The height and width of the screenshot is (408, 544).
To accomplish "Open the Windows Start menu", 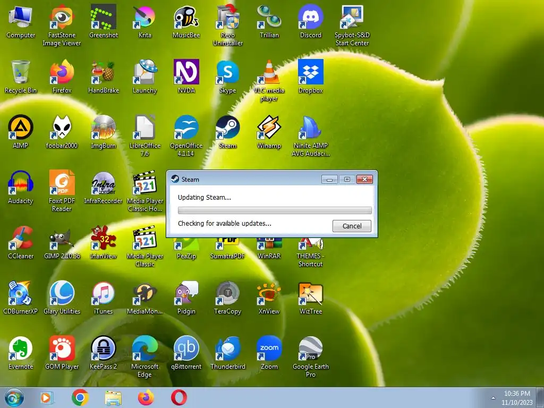I will [x=14, y=397].
